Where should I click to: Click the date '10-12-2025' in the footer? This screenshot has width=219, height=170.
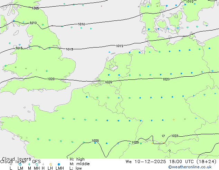[x=150, y=162]
